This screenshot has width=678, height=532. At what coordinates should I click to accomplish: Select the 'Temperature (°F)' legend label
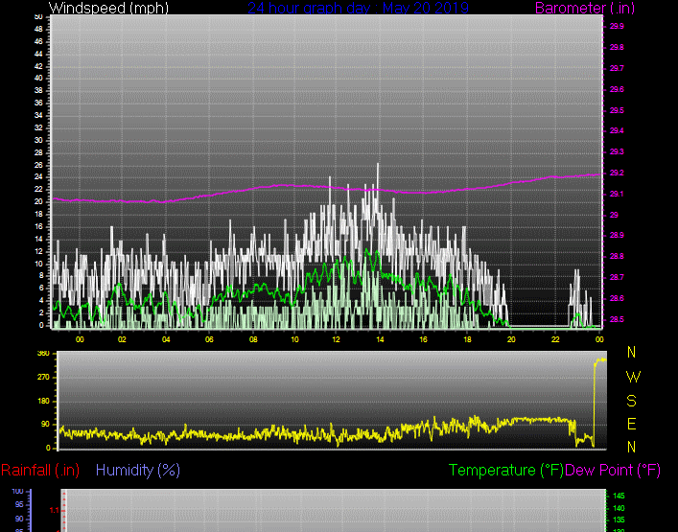click(x=506, y=470)
